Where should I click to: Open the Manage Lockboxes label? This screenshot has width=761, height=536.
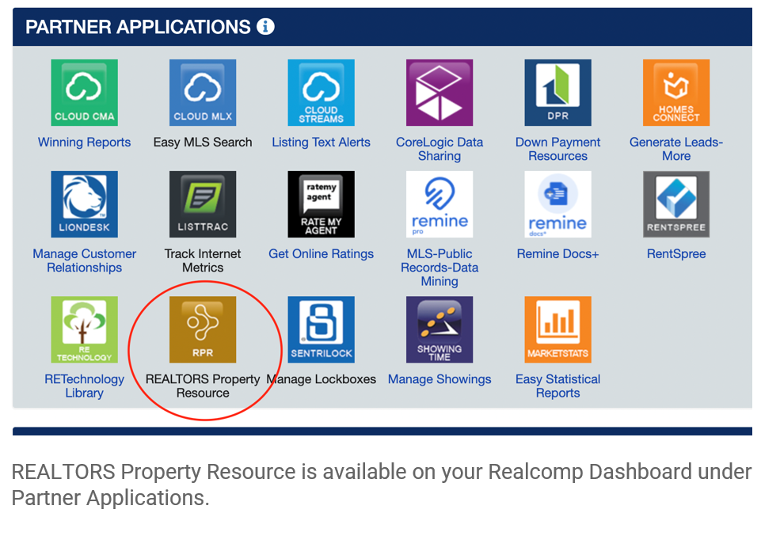coord(322,379)
